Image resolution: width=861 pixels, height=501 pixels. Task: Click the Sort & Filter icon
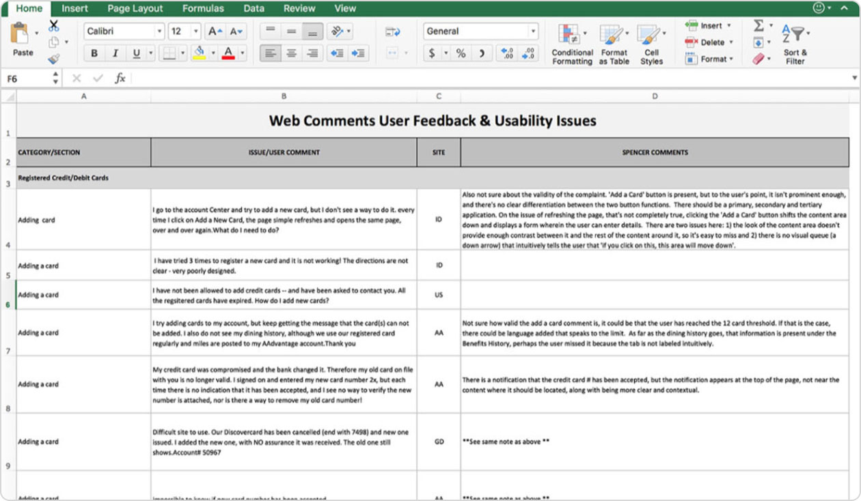pyautogui.click(x=795, y=45)
